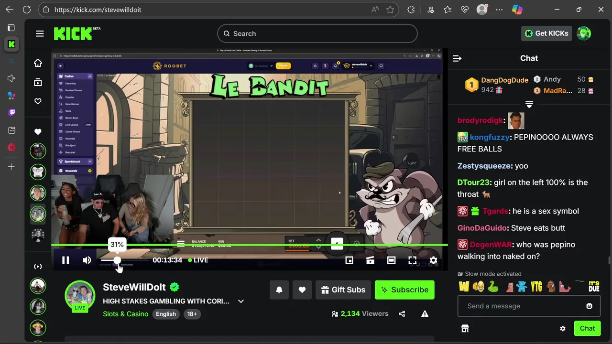Click the stream progress bar
The width and height of the screenshot is (612, 344).
pos(250,245)
